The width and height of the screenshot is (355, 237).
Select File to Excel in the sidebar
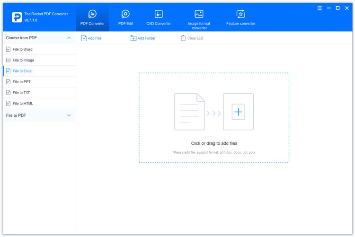pyautogui.click(x=40, y=71)
